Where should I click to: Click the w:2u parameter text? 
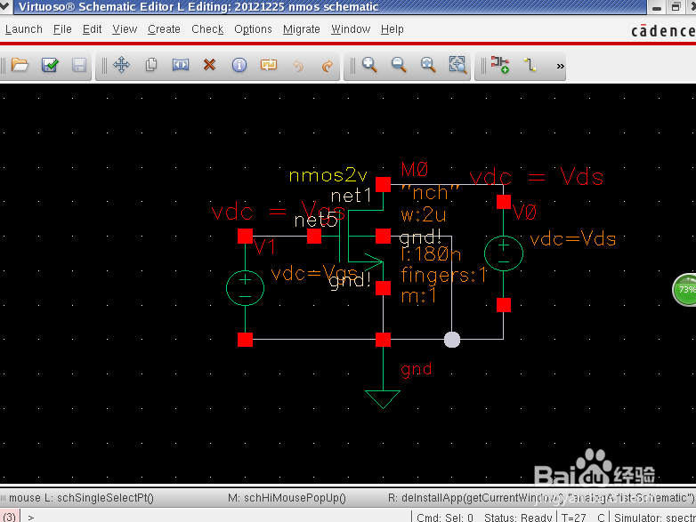[424, 214]
